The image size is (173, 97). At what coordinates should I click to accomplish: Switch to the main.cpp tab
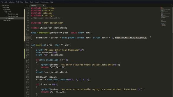[37, 5]
